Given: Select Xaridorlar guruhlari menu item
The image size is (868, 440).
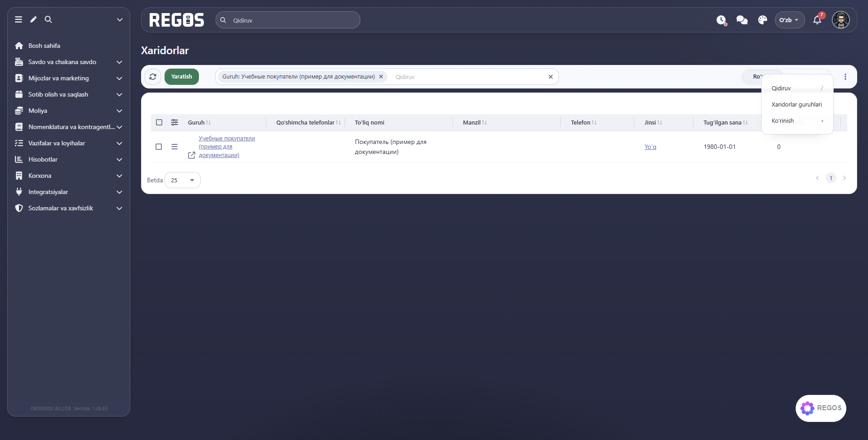Looking at the screenshot, I should (x=797, y=105).
